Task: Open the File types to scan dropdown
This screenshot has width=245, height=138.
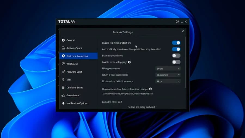Action: 168,68
